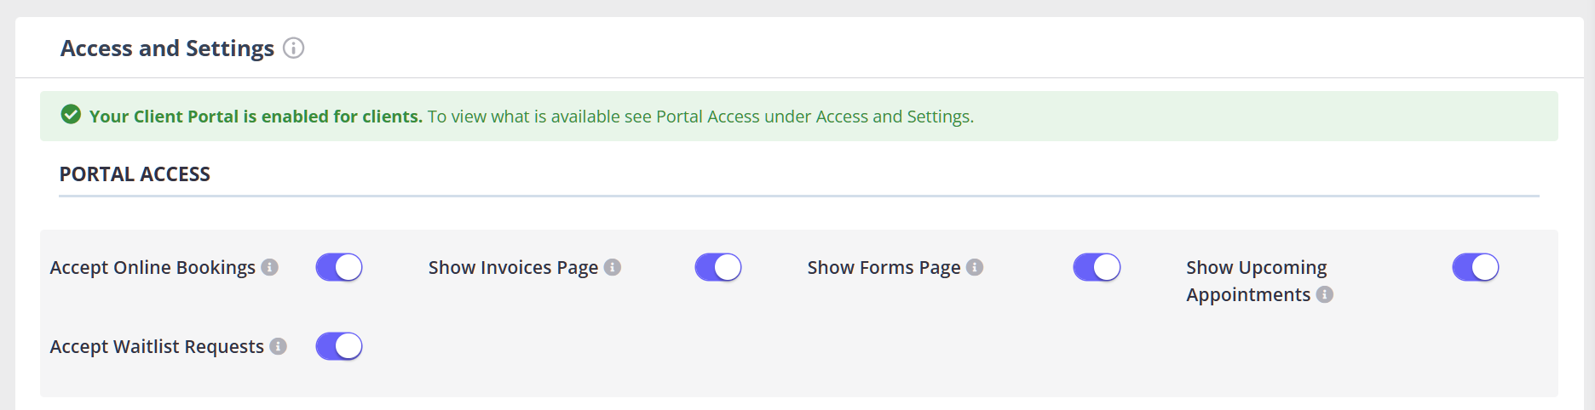Click the Show Invoices Page info icon
This screenshot has height=410, width=1595.
[613, 267]
